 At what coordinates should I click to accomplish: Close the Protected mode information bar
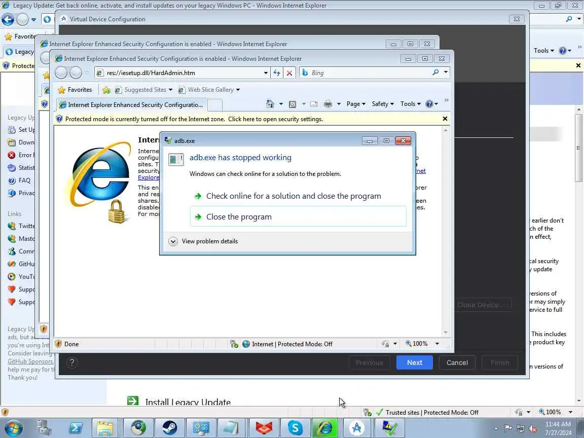point(445,119)
